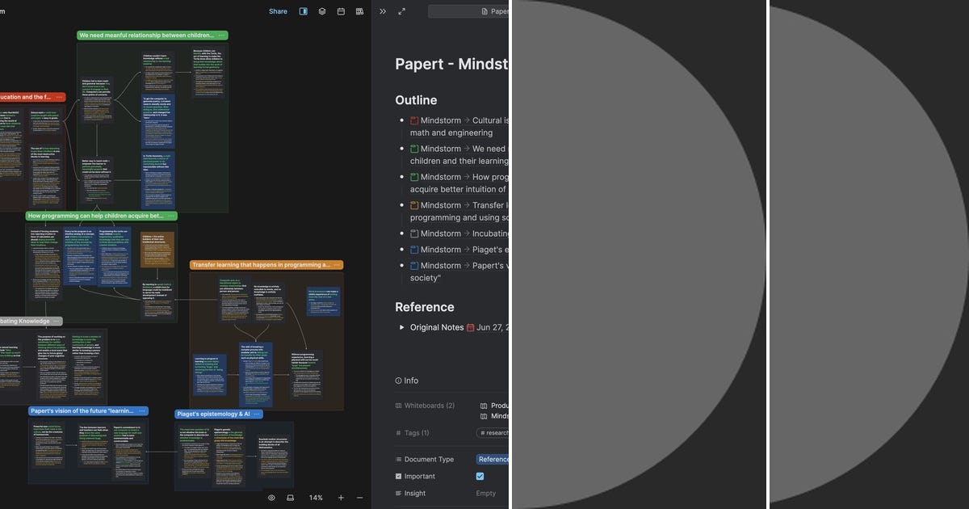Click the Document Type property label
The width and height of the screenshot is (969, 509).
pos(424,459)
